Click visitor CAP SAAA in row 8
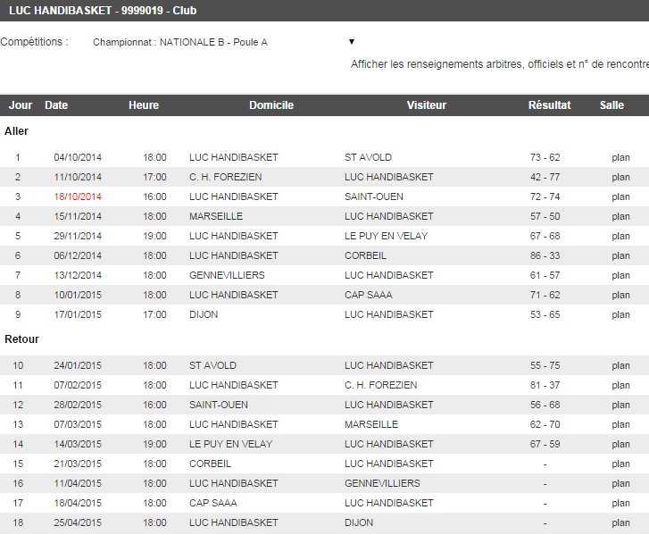 (369, 295)
